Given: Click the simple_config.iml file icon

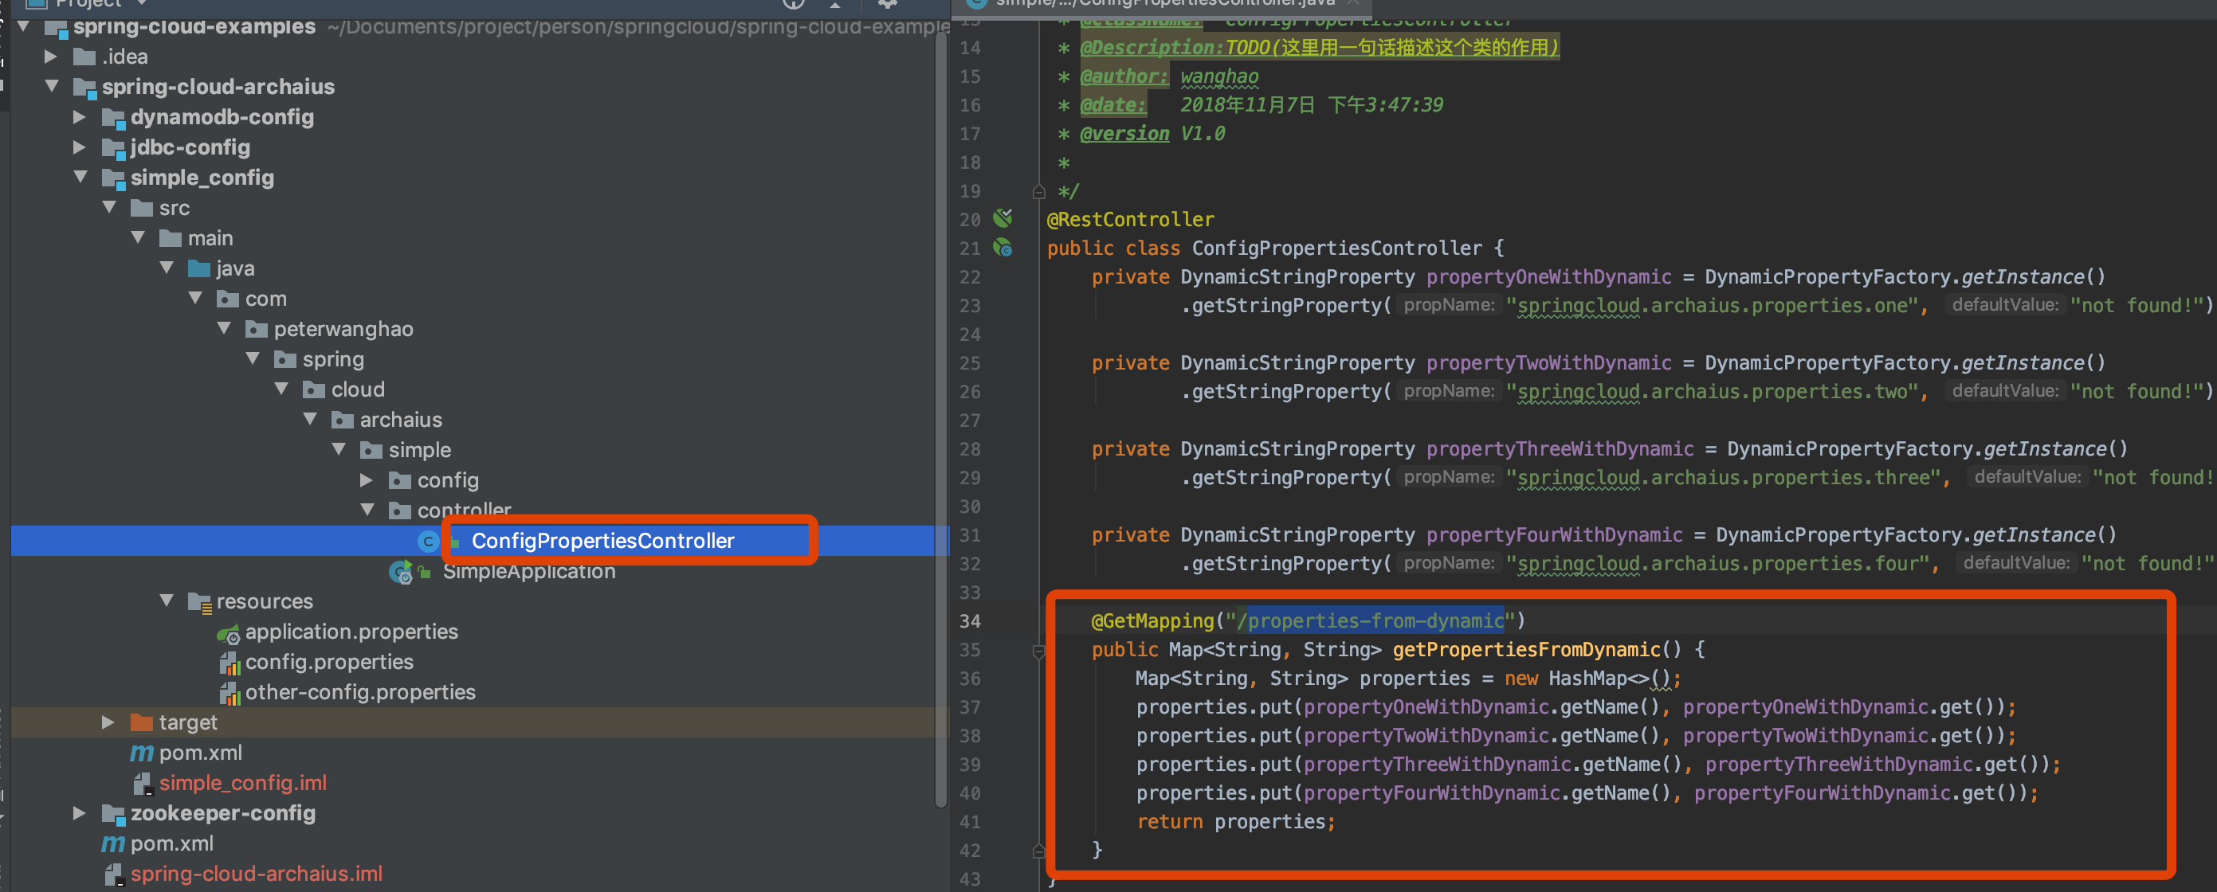Looking at the screenshot, I should 141,784.
